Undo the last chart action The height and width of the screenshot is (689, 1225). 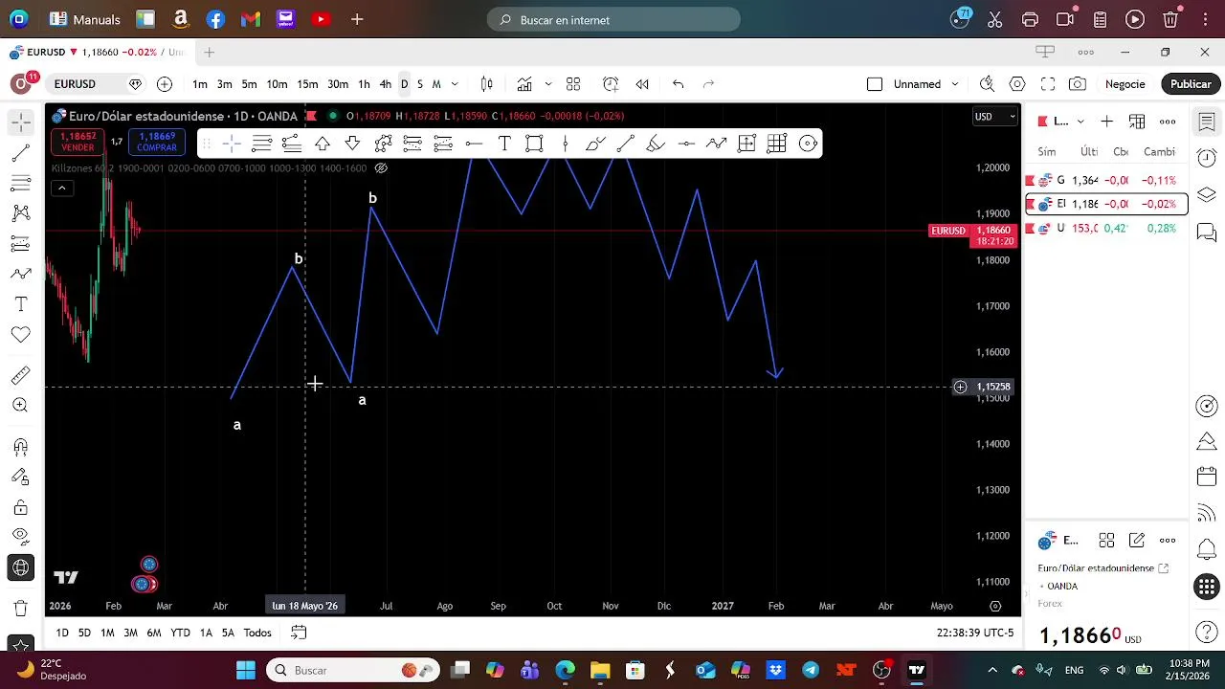pyautogui.click(x=679, y=84)
